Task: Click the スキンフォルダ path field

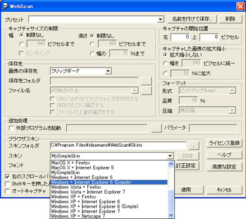Action: pyautogui.click(x=118, y=146)
